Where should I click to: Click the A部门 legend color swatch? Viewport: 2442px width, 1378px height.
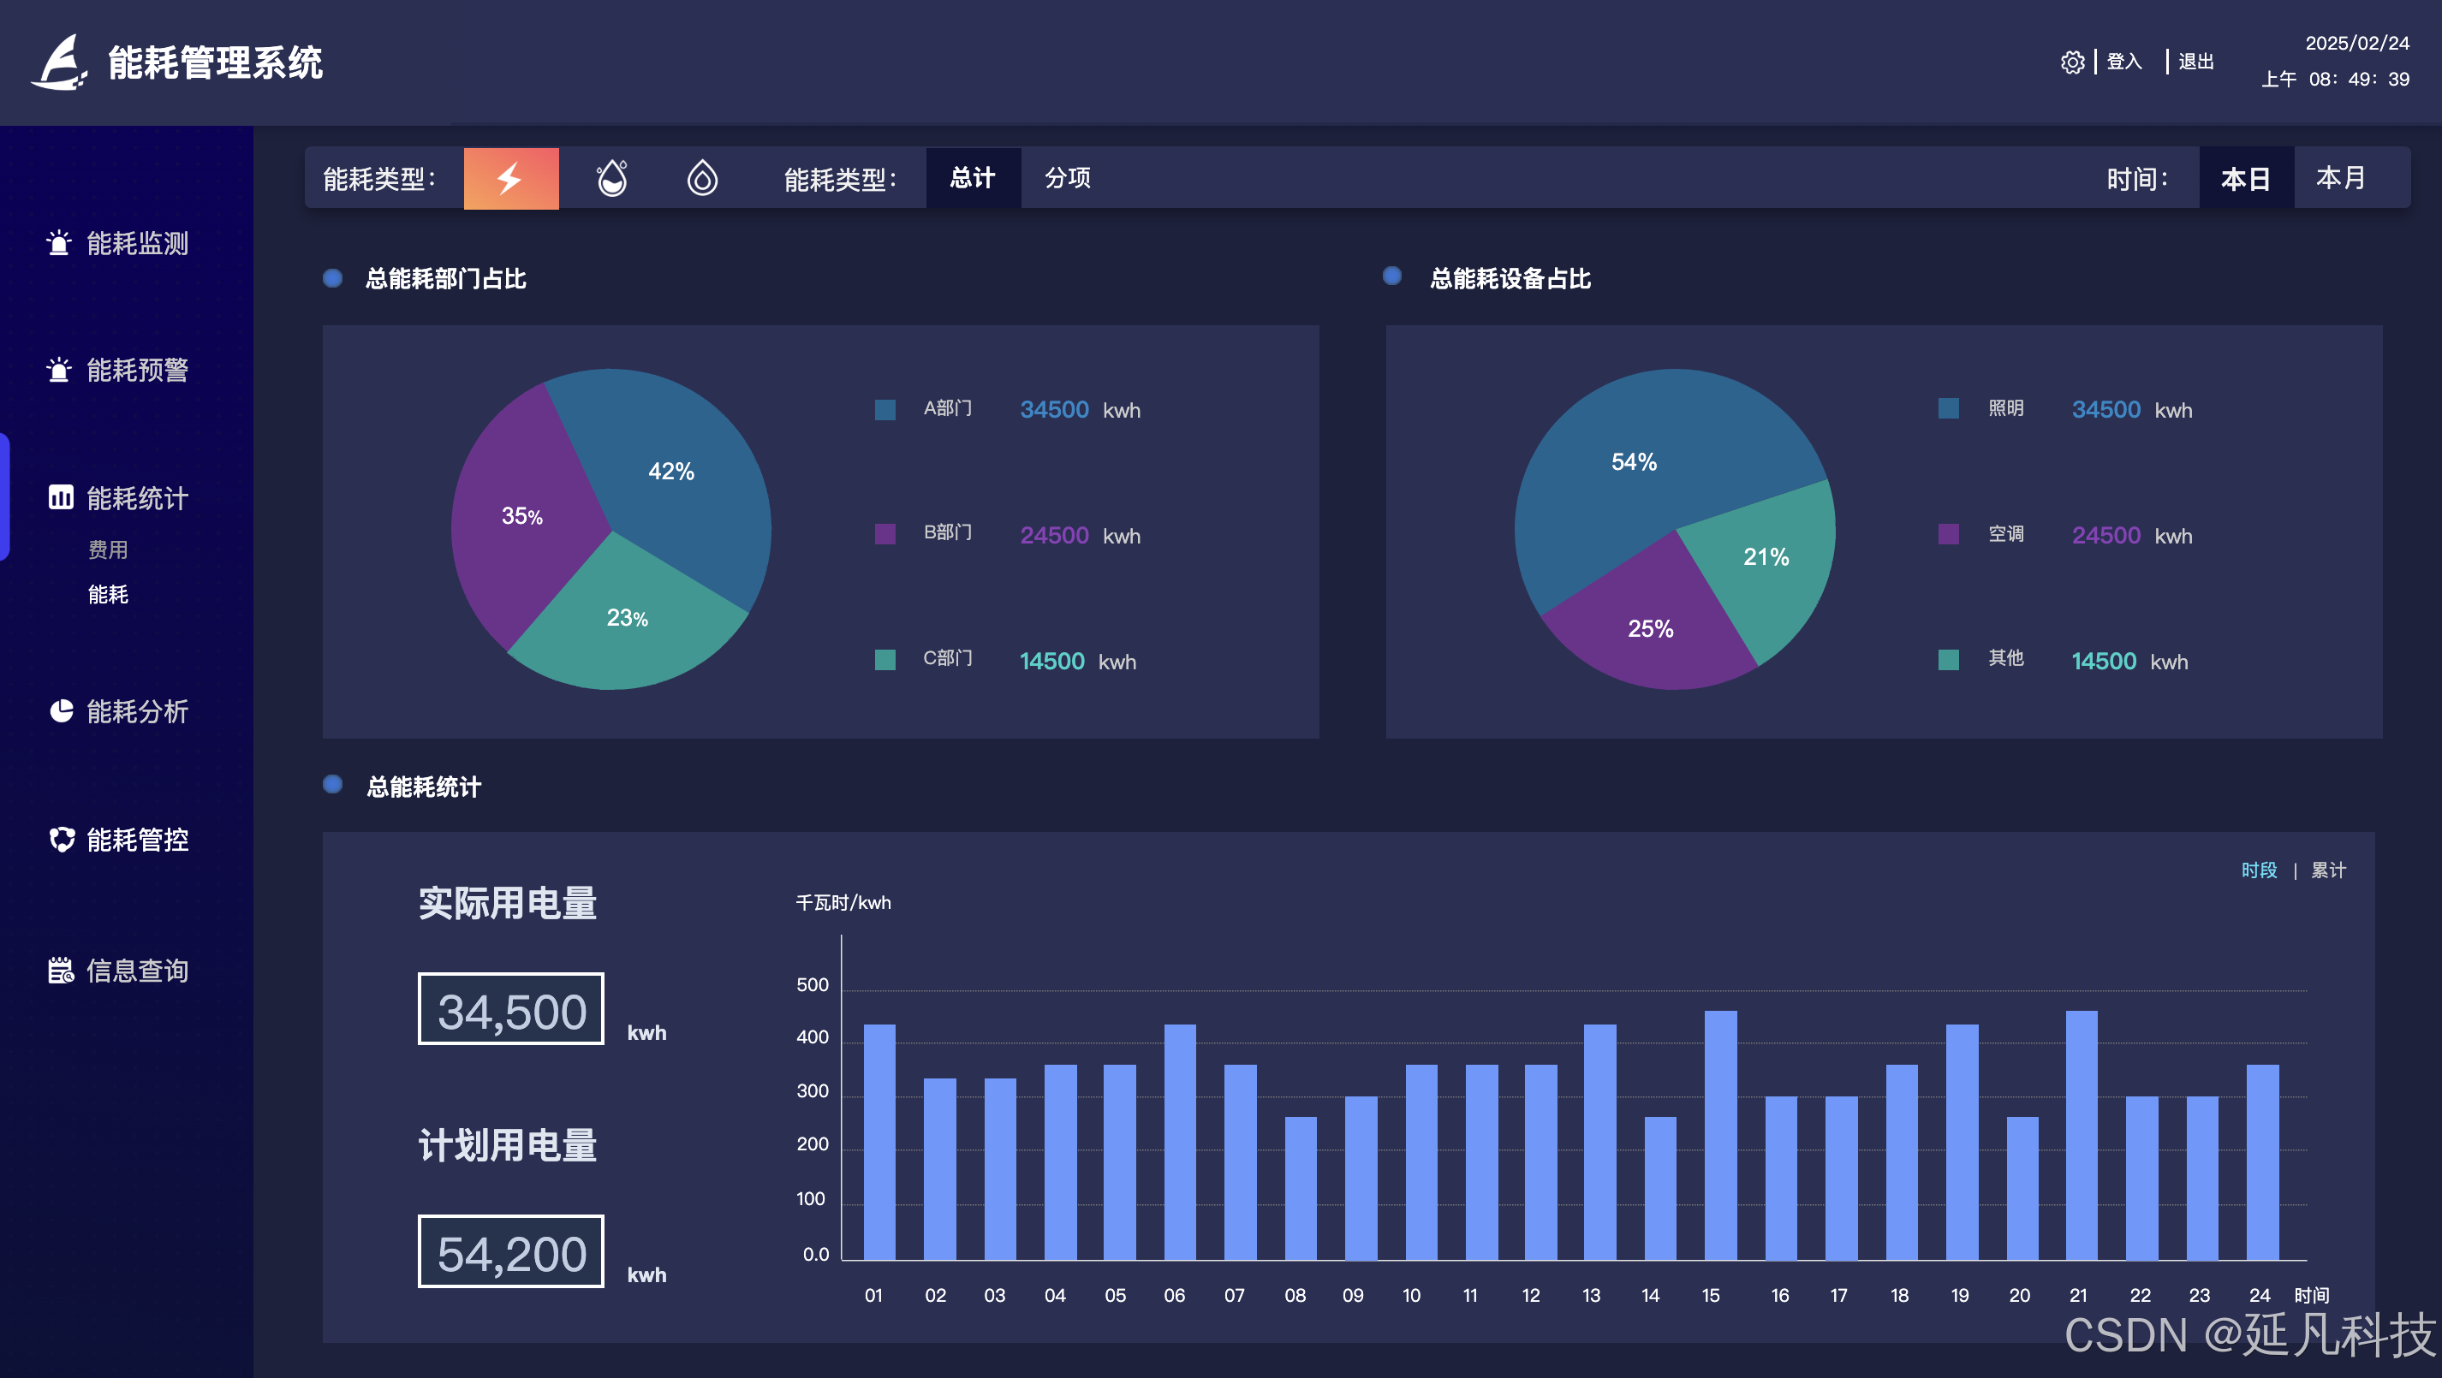coord(884,409)
